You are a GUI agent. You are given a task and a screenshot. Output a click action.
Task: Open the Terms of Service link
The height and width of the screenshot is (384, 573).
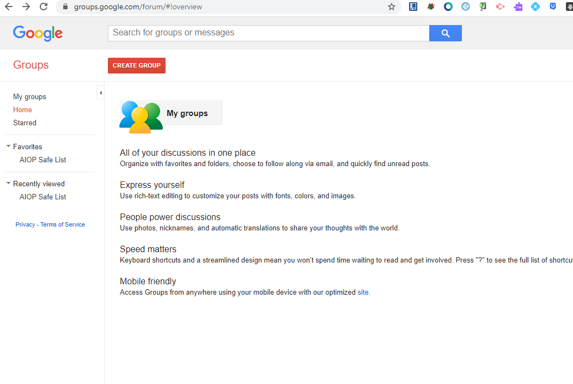(x=63, y=225)
